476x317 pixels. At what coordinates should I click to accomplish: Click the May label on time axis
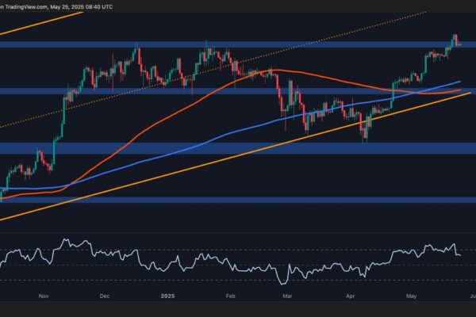pyautogui.click(x=411, y=296)
